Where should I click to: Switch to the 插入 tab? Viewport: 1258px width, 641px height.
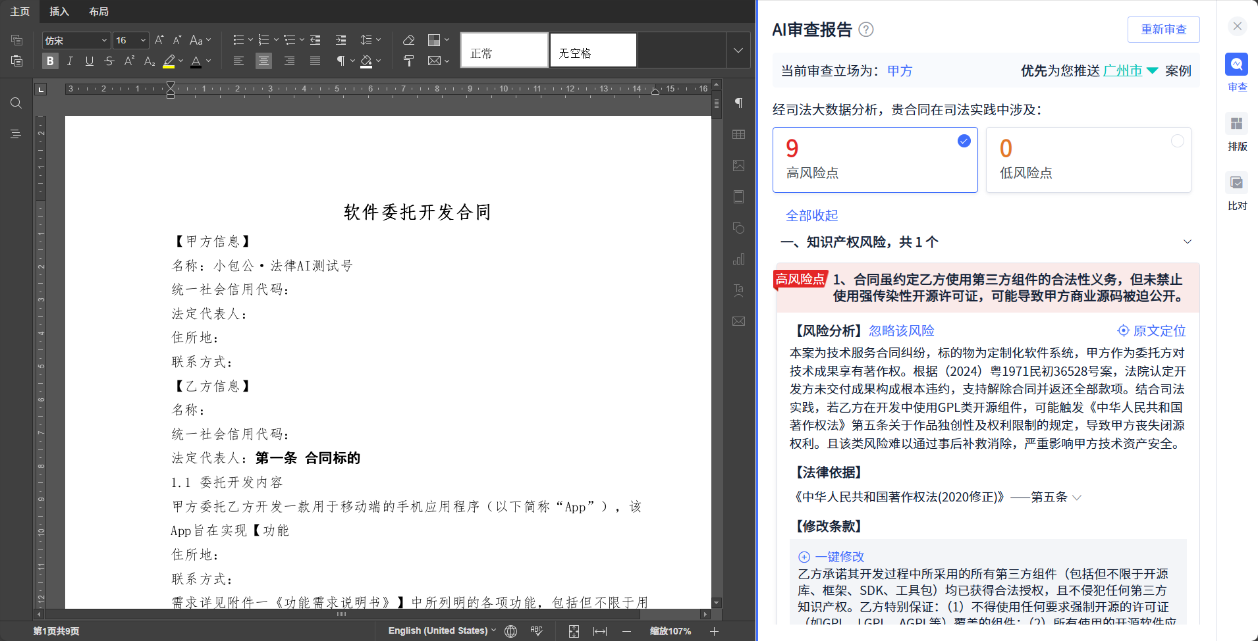tap(59, 12)
